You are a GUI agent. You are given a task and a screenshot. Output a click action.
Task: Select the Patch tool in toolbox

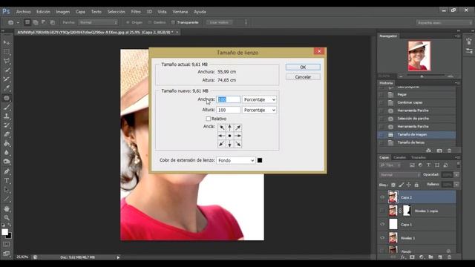point(7,98)
